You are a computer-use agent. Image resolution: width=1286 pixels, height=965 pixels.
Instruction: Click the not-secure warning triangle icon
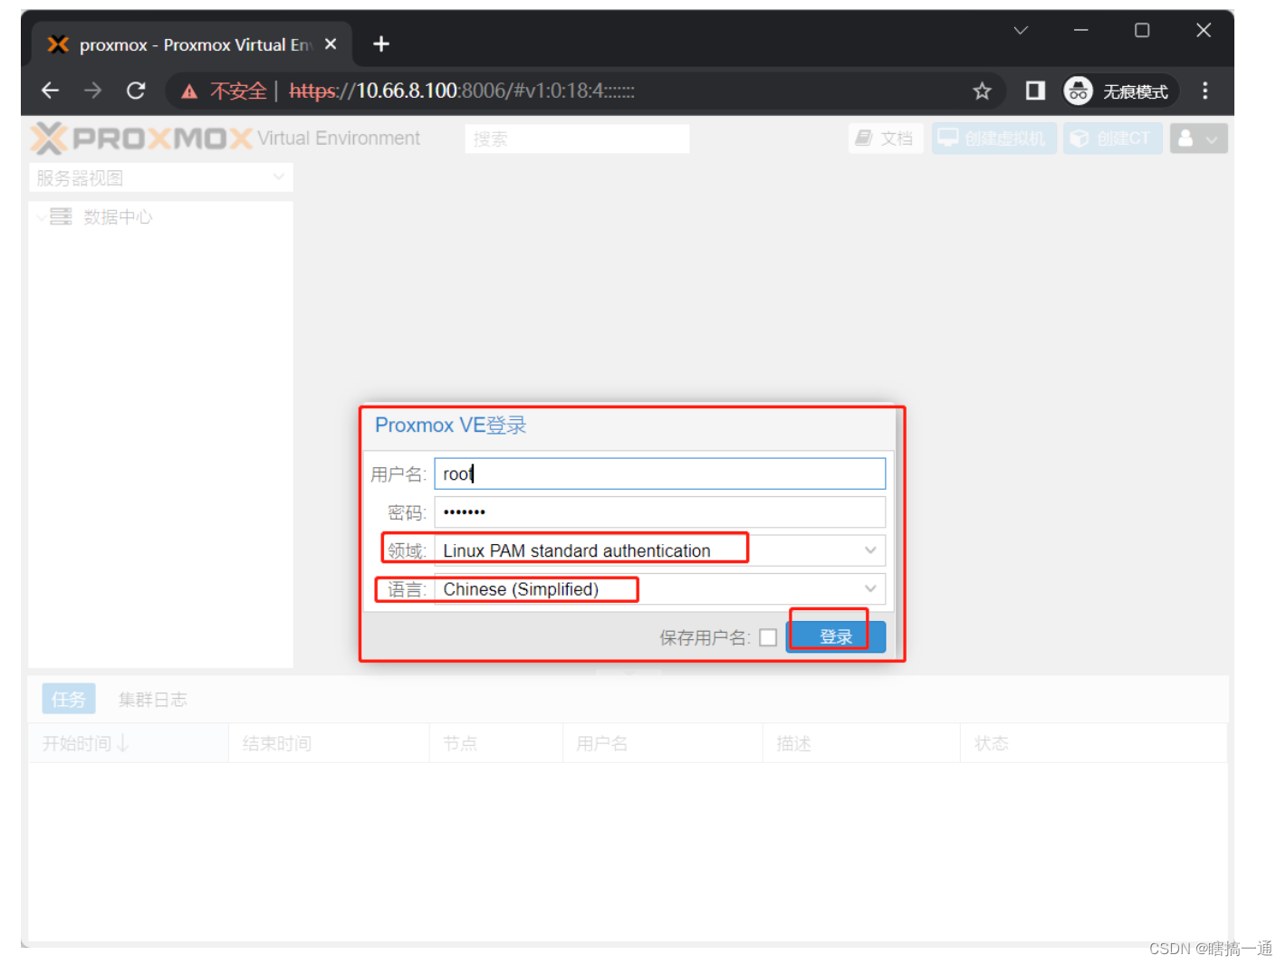(x=189, y=91)
